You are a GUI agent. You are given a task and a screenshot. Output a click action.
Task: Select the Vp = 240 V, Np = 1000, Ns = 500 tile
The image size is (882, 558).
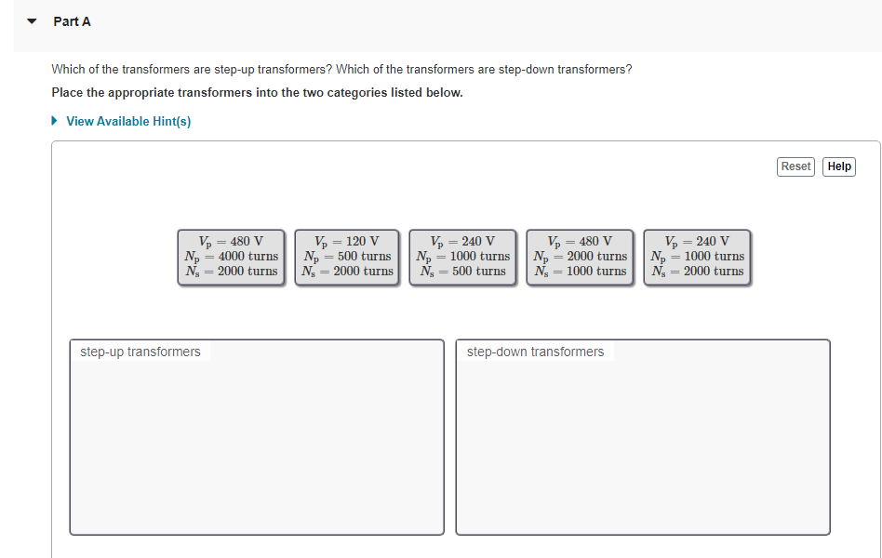point(462,257)
